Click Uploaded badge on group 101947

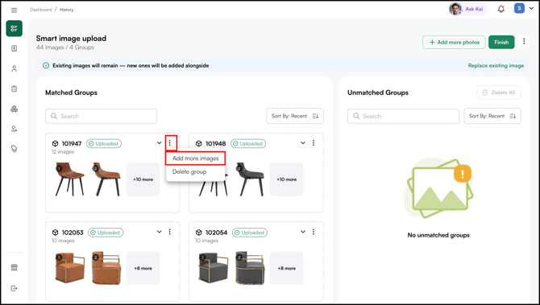click(104, 144)
